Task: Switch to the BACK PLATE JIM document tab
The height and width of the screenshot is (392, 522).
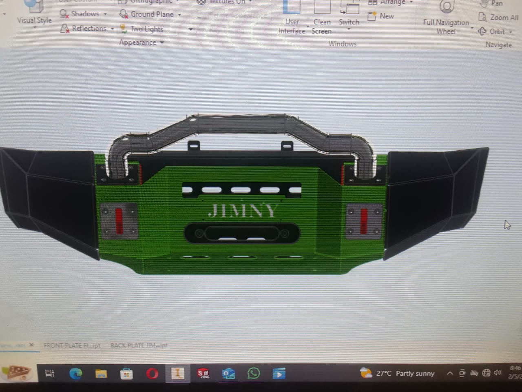Action: coord(139,345)
